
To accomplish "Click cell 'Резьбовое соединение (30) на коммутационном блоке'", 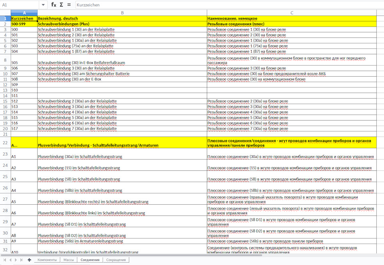I will click(x=292, y=79).
